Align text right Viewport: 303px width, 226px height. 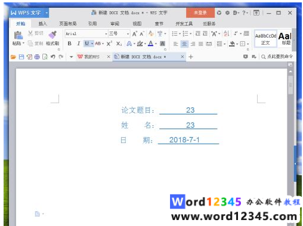pyautogui.click(x=193, y=44)
